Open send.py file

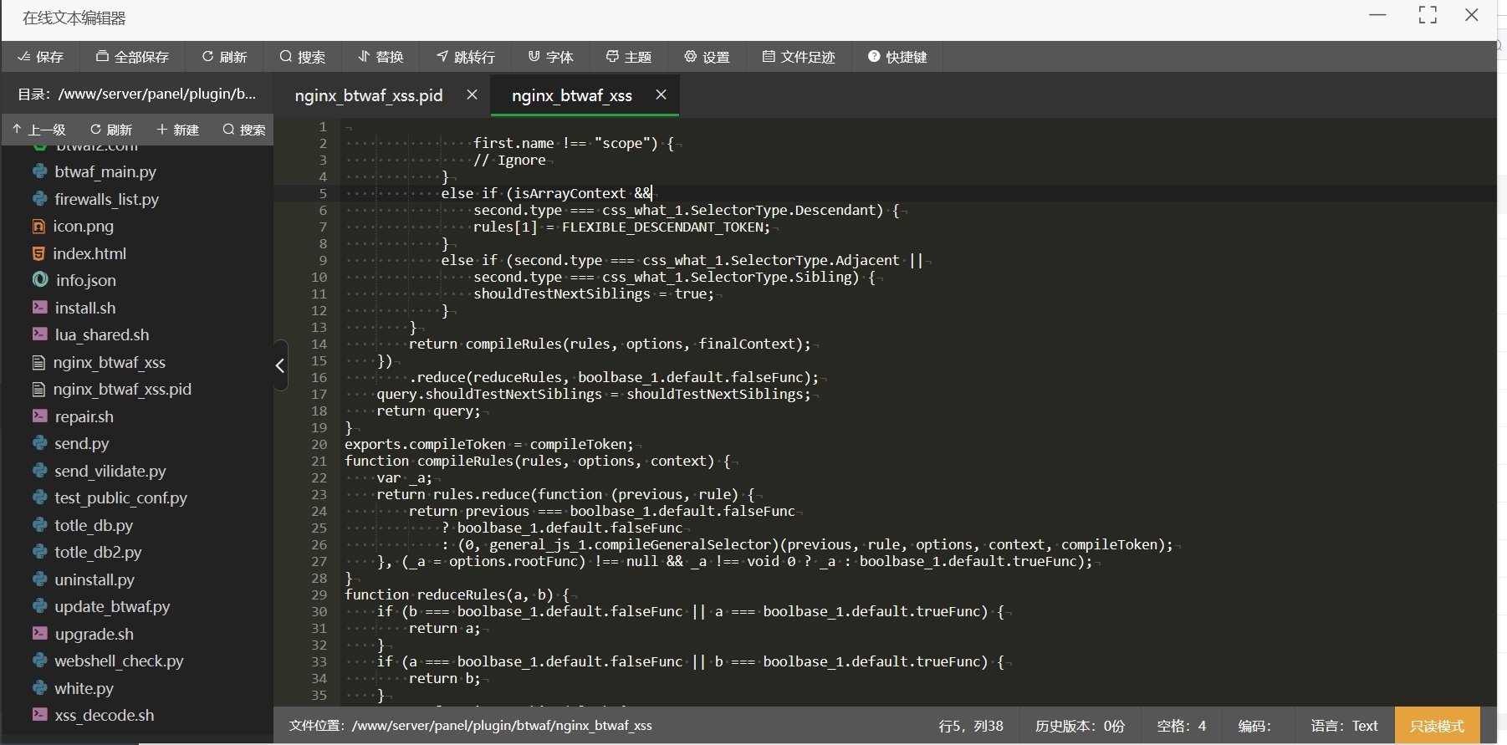coord(81,443)
